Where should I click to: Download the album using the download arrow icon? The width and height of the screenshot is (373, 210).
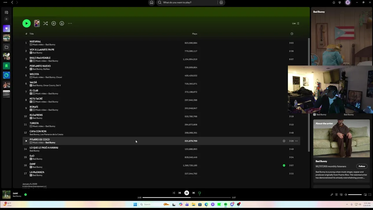coord(62,23)
